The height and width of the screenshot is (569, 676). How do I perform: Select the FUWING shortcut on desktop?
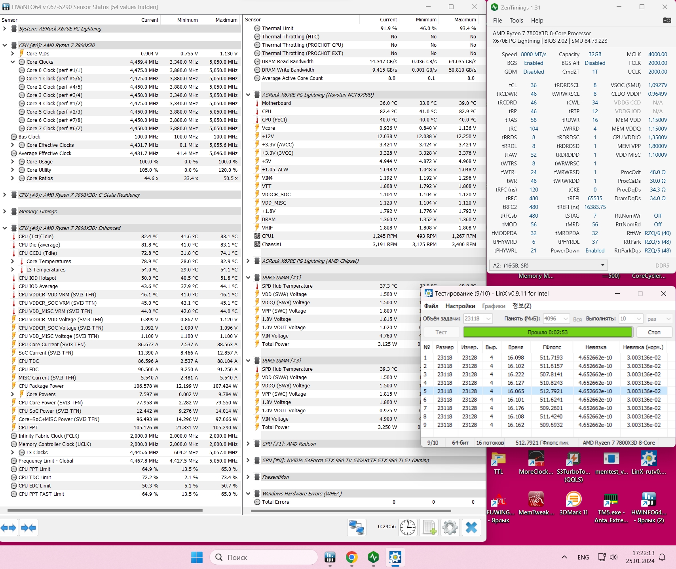point(499,508)
